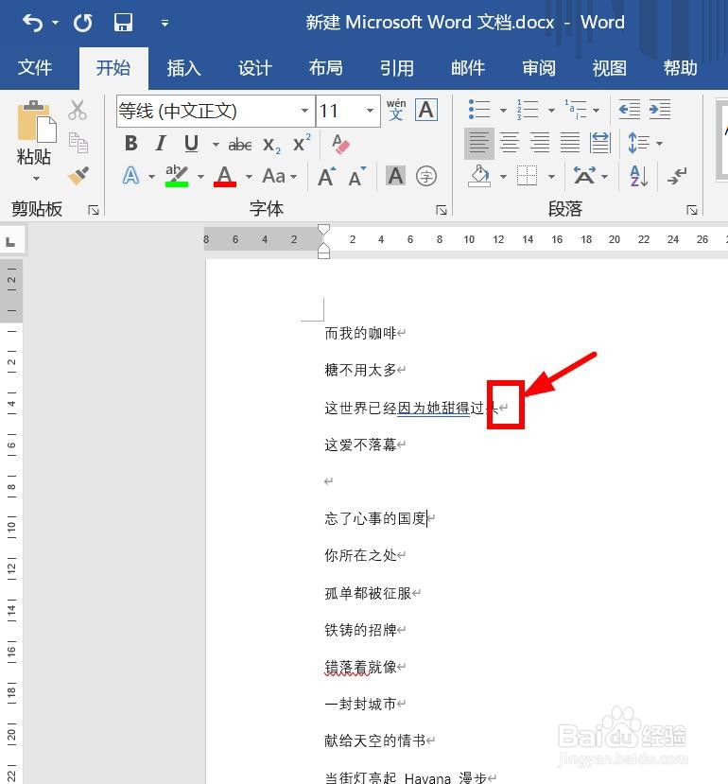Align text left
728x784 pixels.
(479, 144)
